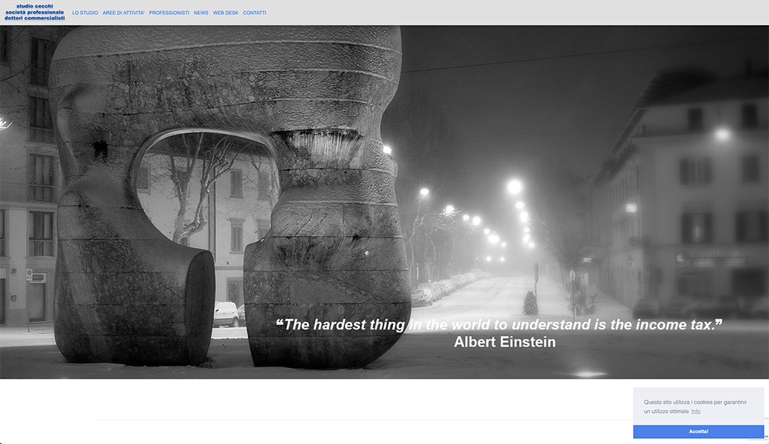Open the LO STUDIO menu item

[85, 13]
